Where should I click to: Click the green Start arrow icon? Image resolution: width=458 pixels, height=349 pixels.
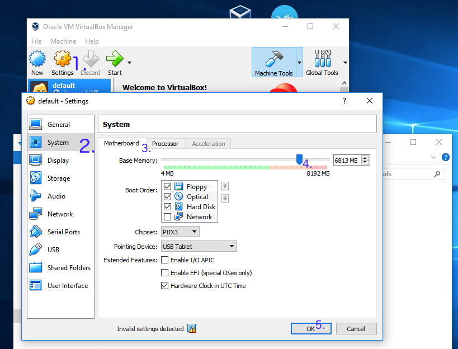click(x=115, y=59)
